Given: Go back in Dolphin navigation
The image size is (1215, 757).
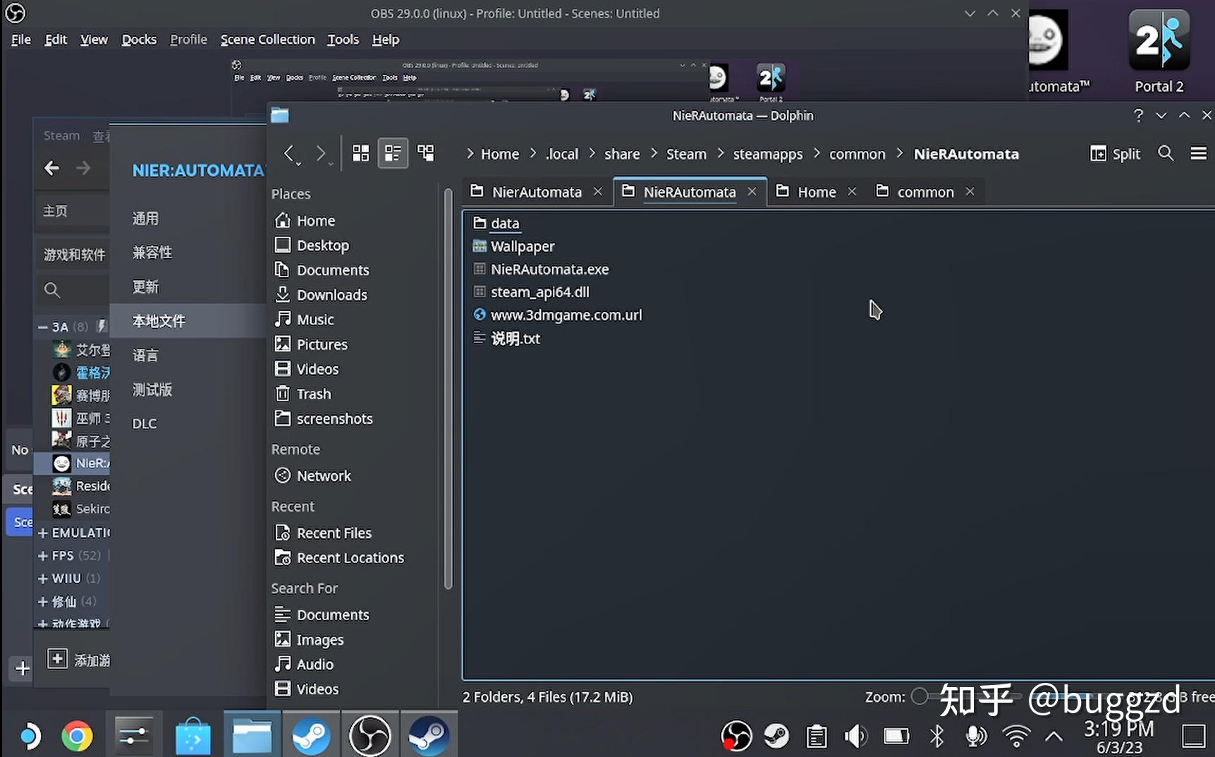Looking at the screenshot, I should (x=290, y=153).
